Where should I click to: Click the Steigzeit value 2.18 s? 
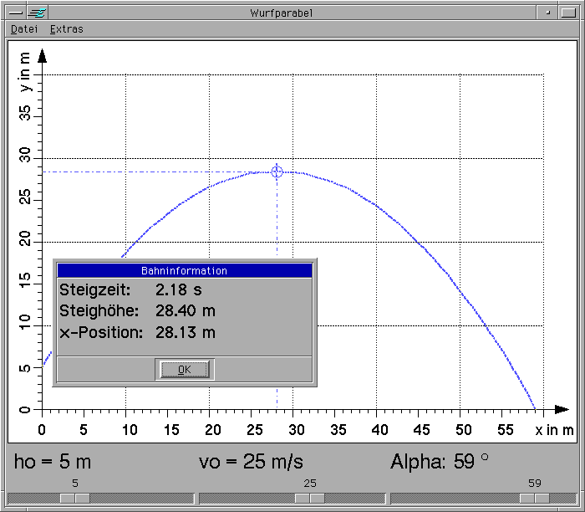(x=179, y=290)
